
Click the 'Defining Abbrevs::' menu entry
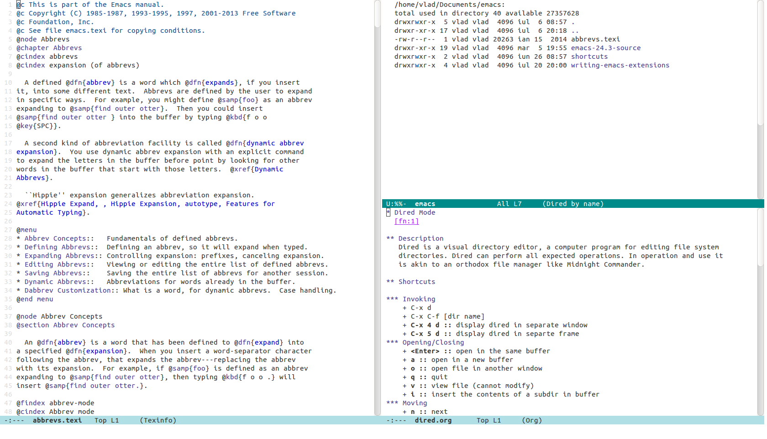point(61,247)
